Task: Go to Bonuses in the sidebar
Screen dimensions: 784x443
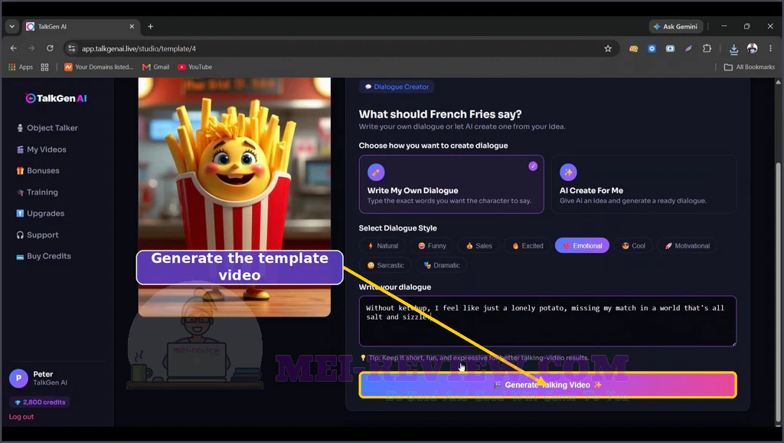Action: click(x=38, y=171)
